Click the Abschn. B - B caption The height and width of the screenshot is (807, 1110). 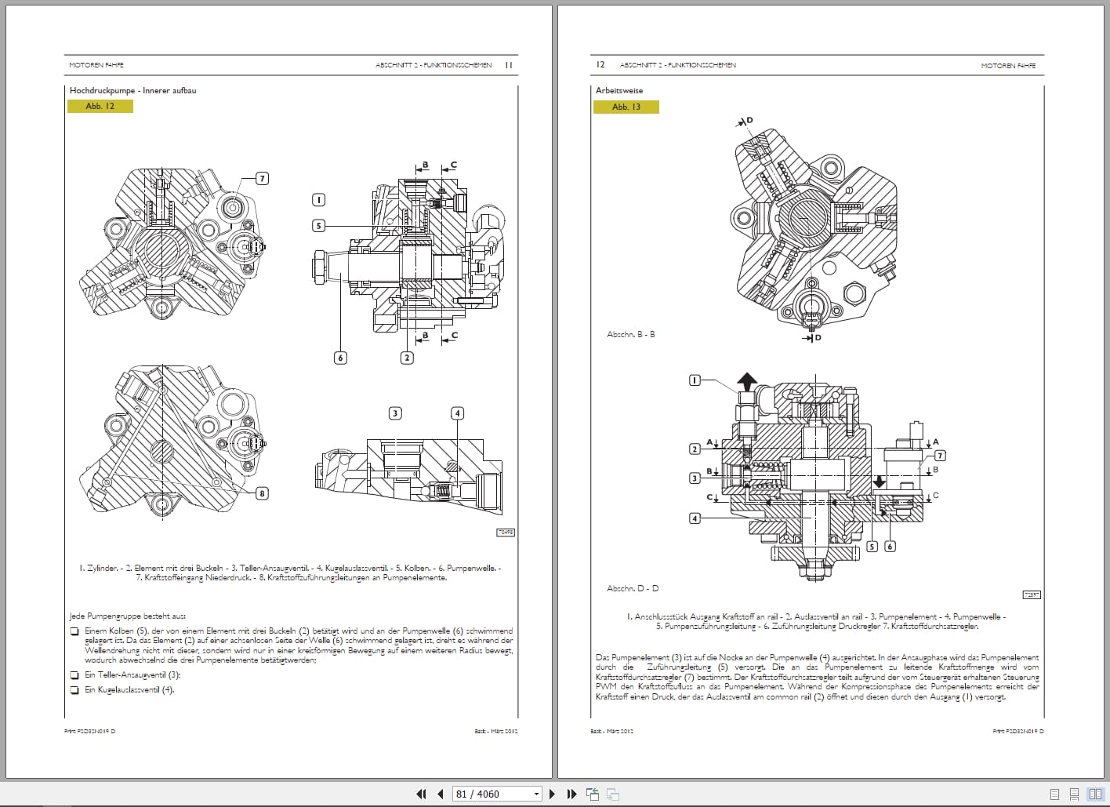click(x=630, y=334)
